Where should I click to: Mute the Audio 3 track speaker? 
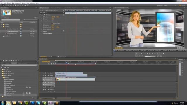[x=44, y=90]
